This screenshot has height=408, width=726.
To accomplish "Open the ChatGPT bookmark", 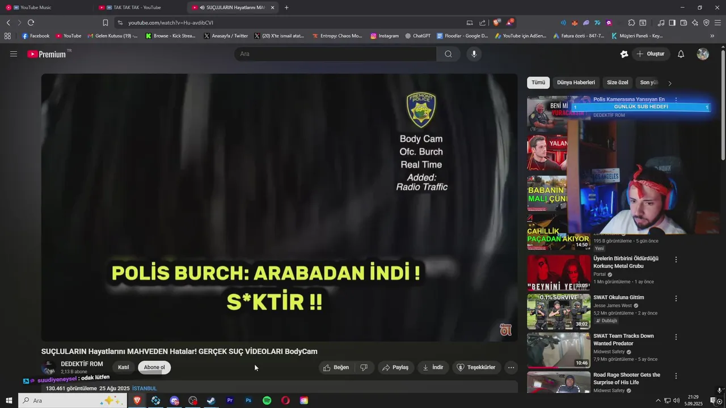I will 417,36.
